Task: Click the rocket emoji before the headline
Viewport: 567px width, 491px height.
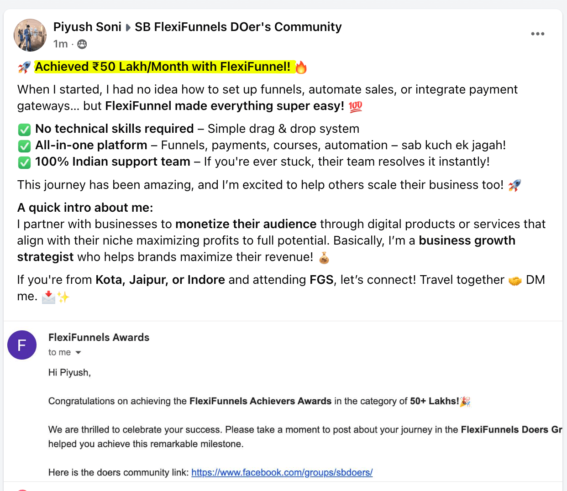Action: click(x=24, y=68)
